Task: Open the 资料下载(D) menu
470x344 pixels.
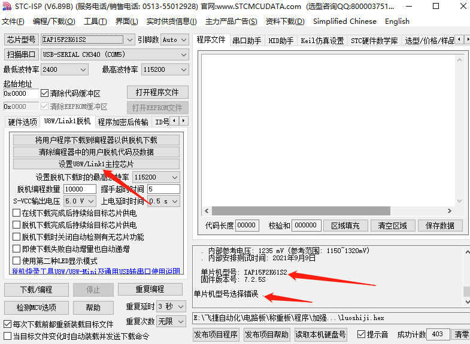Action: [285, 22]
